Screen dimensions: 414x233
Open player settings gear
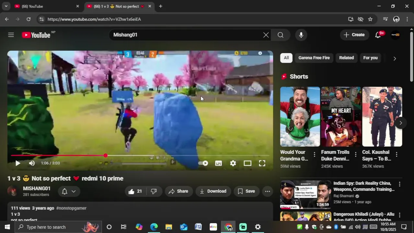click(233, 163)
